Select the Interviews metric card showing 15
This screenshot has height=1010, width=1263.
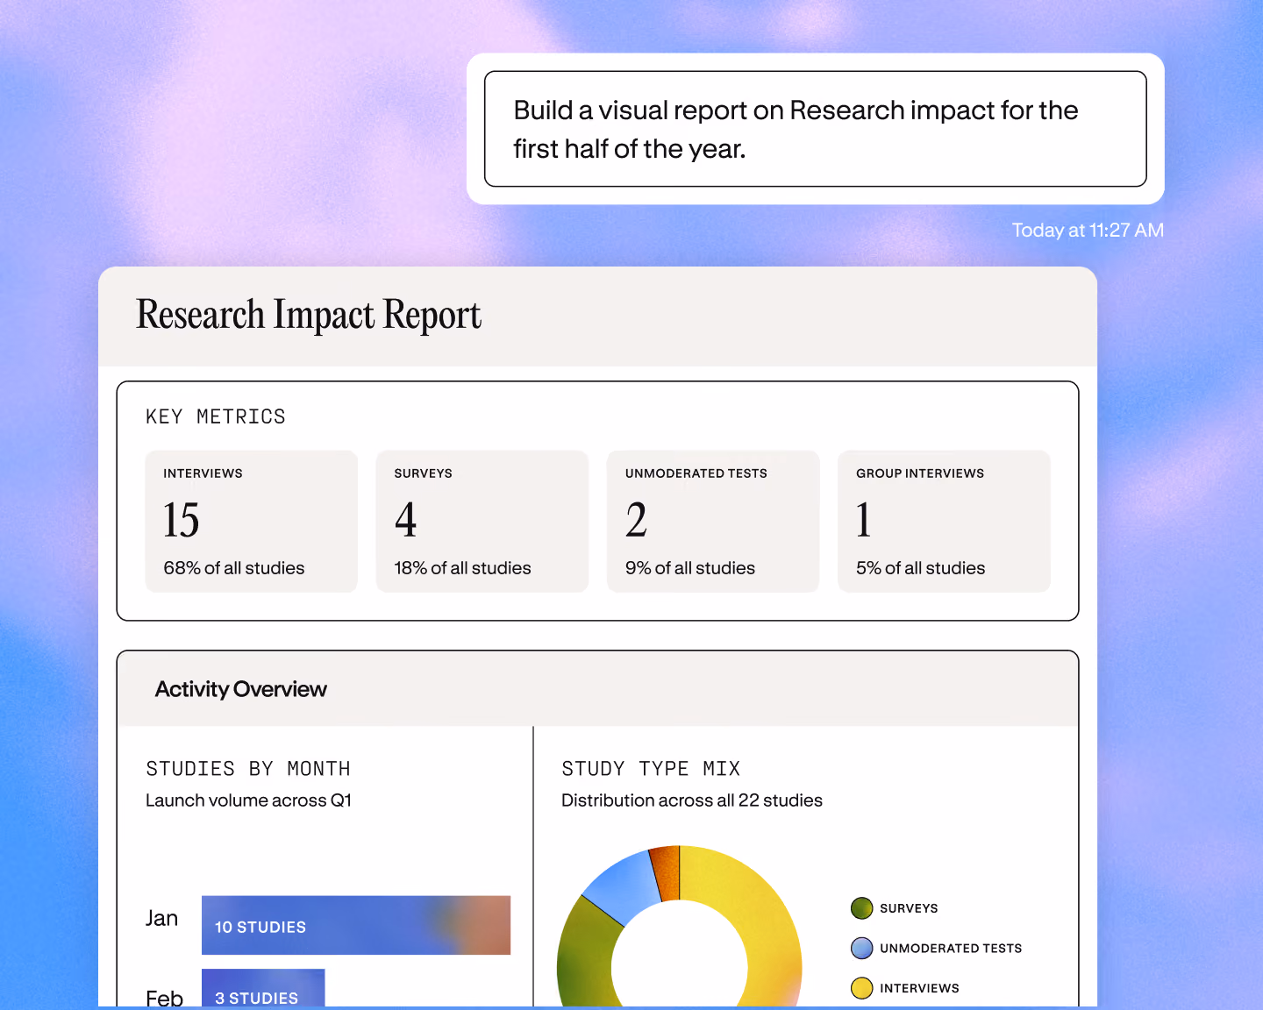tap(251, 521)
